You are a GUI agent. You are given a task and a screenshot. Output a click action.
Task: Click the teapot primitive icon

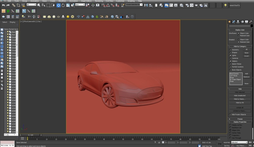click(x=58, y=17)
